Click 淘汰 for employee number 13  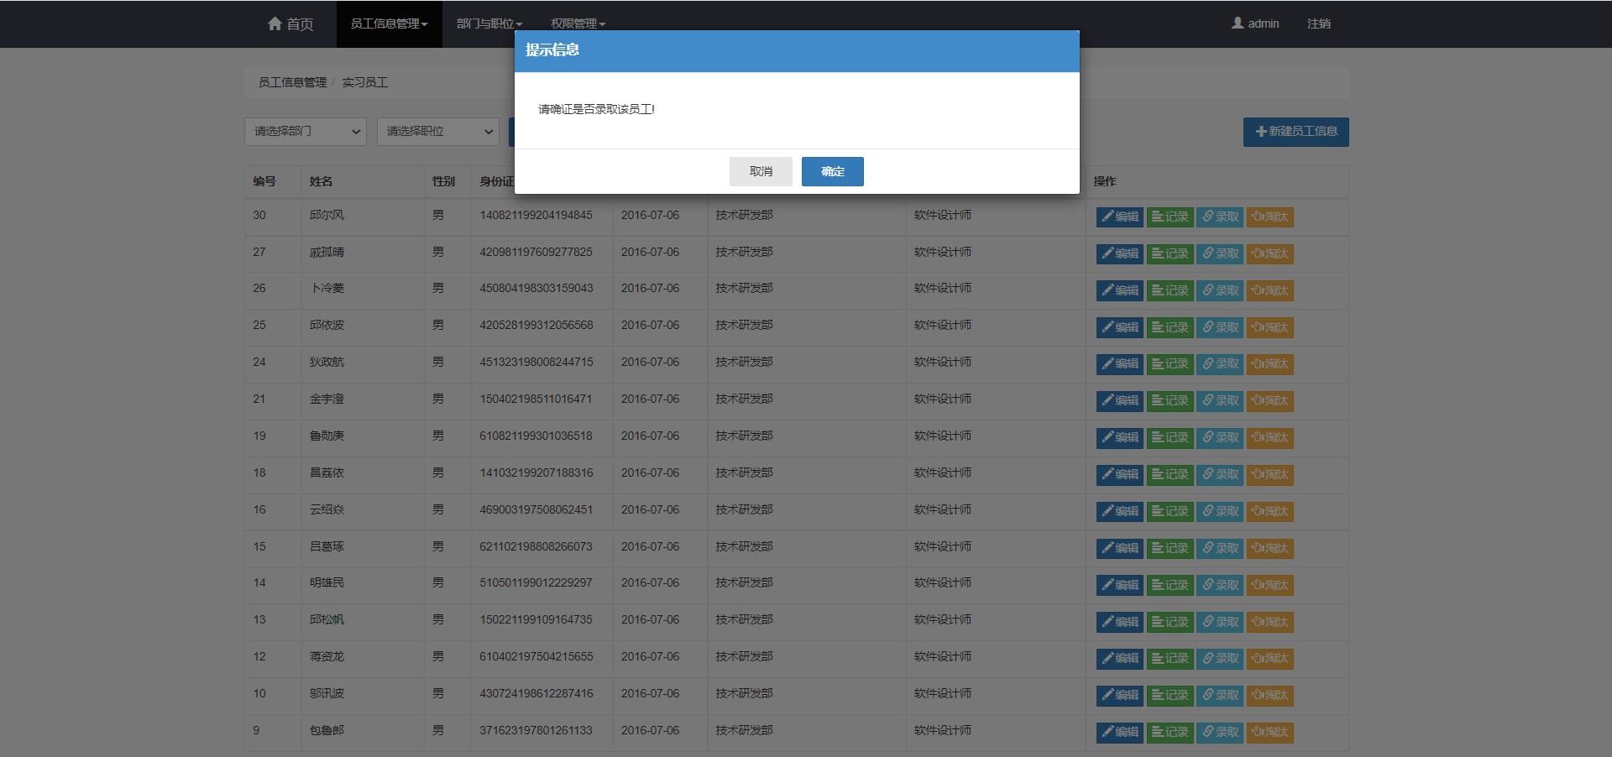coord(1269,622)
